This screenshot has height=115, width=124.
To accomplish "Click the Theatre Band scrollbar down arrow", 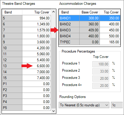I will tap(53, 111).
